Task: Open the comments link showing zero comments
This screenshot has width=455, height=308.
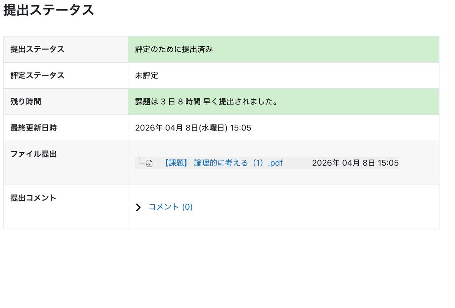Action: [171, 207]
